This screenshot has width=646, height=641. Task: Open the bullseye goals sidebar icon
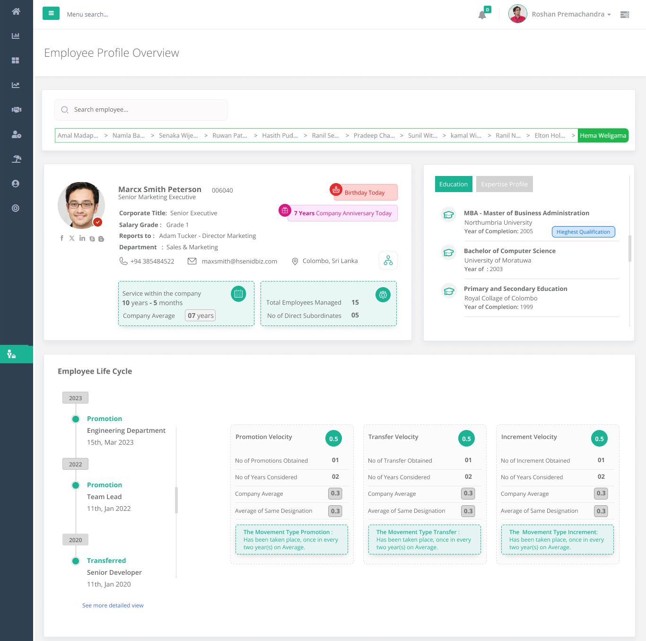pos(16,208)
